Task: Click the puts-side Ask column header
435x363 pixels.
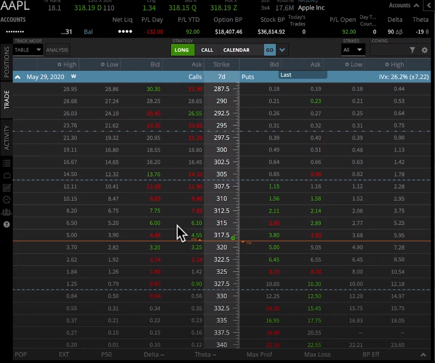Action: (315, 64)
